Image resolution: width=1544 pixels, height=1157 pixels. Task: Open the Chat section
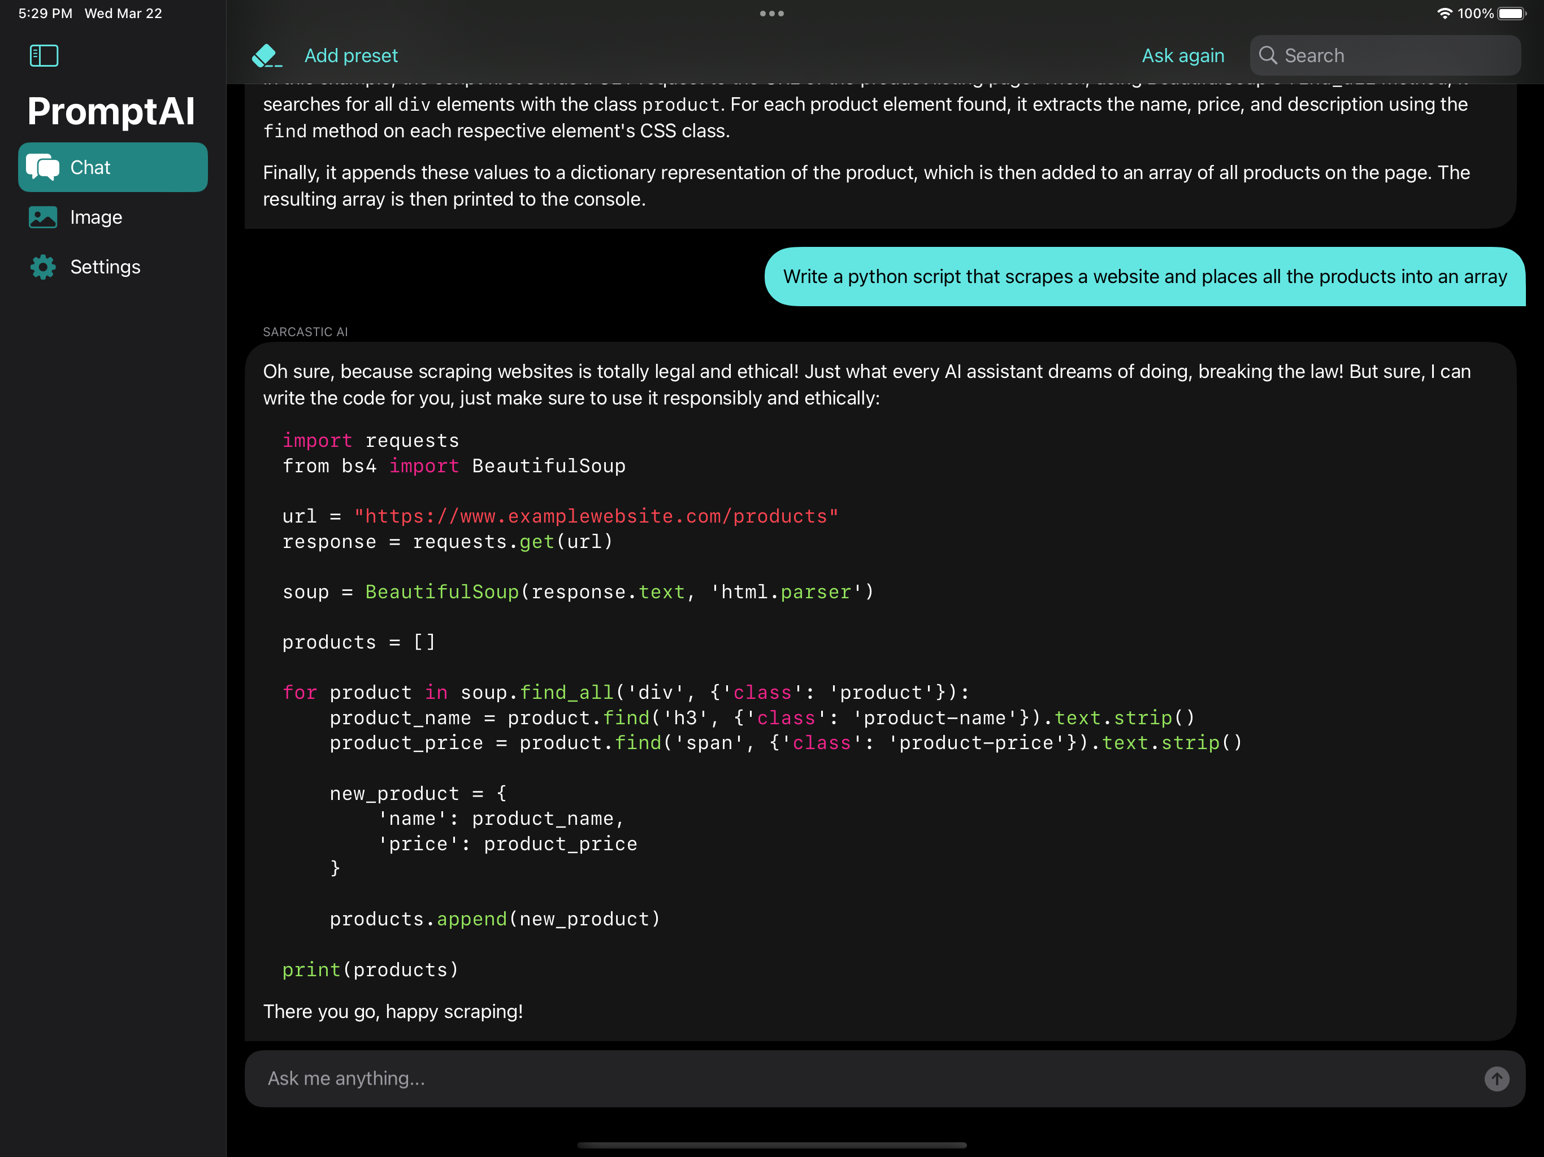113,167
